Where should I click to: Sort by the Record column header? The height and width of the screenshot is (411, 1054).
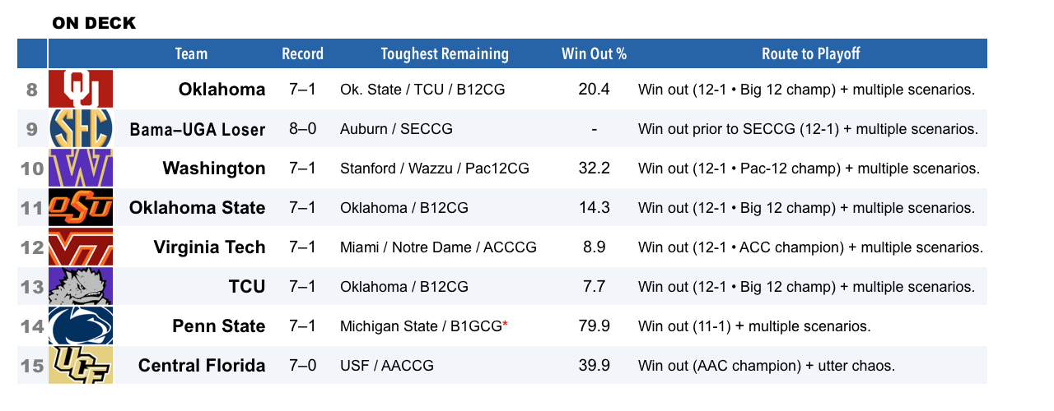coord(303,54)
